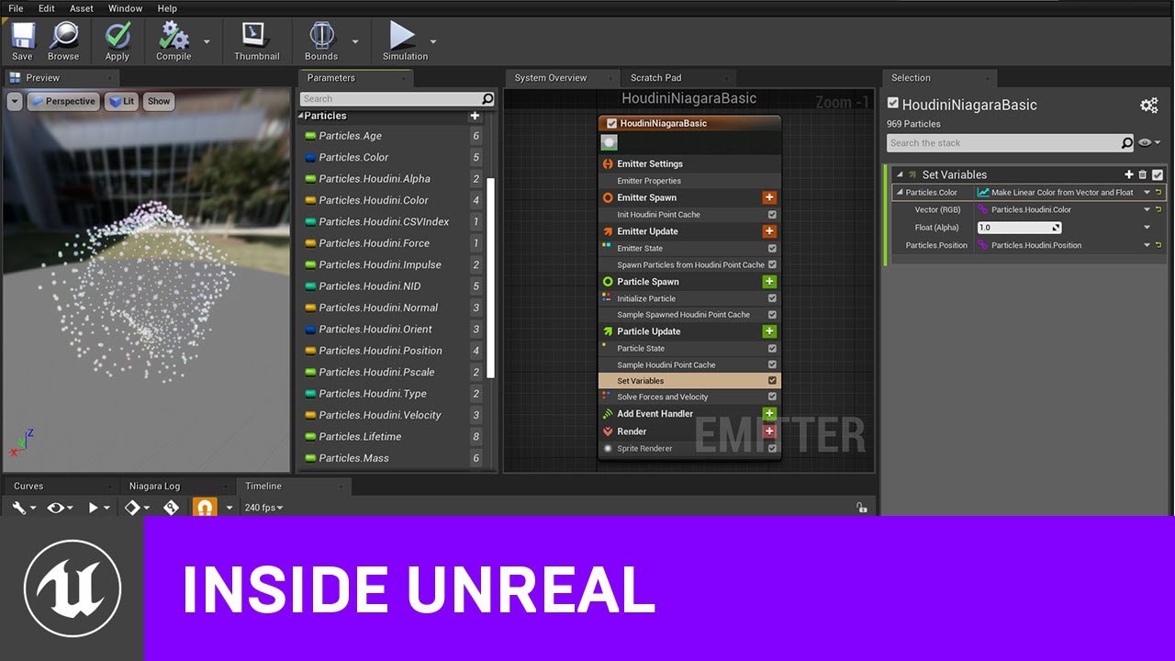Toggle Sprite Renderer enabled checkbox

[772, 449]
